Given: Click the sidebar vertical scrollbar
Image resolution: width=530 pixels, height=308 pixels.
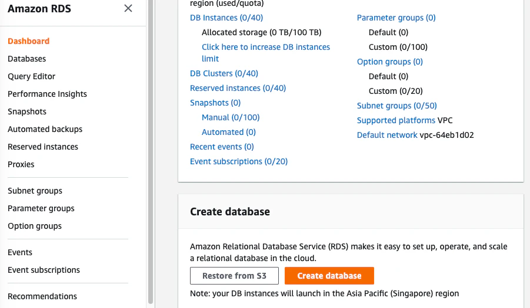Looking at the screenshot, I should click(151, 151).
